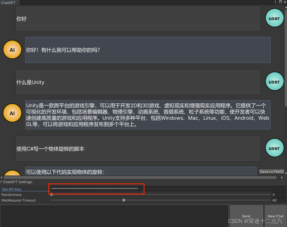Image resolution: width=287 pixels, height=227 pixels.
Task: Select the AI answer describing Unity engine
Action: [x=148, y=115]
